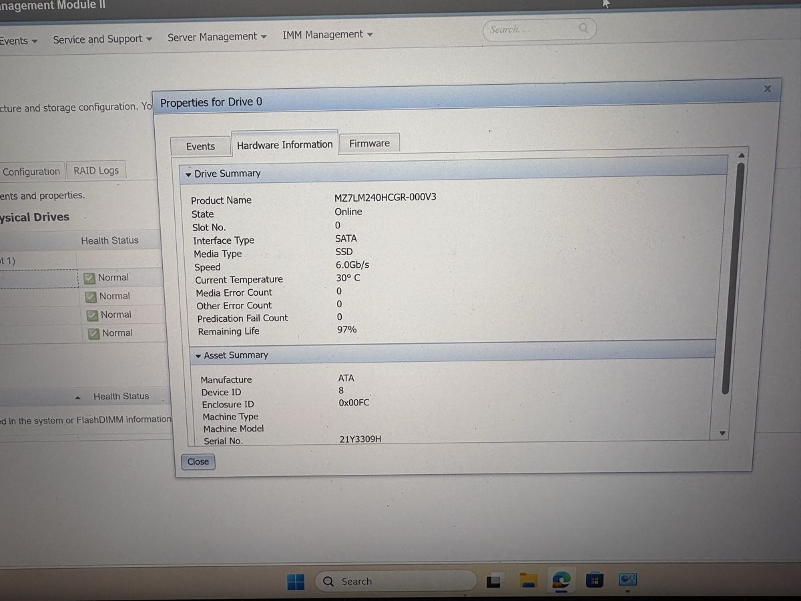
Task: Open the Configuration tab
Action: point(31,172)
